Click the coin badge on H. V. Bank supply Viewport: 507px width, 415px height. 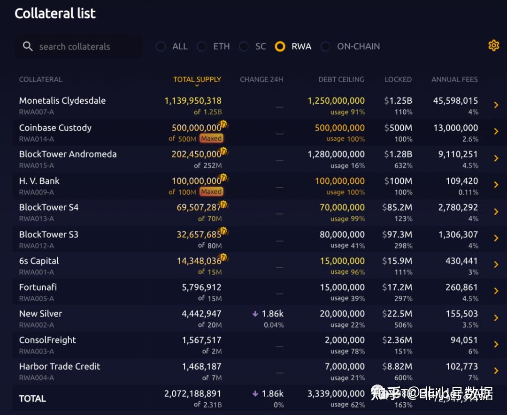point(224,178)
